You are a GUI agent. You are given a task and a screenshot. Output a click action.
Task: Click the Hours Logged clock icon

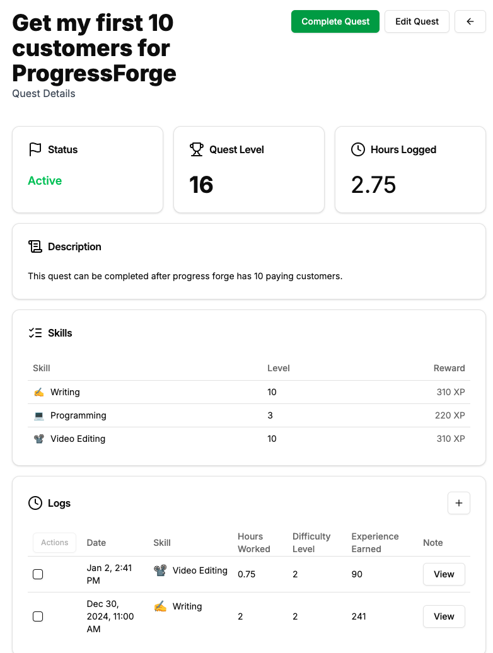click(358, 149)
